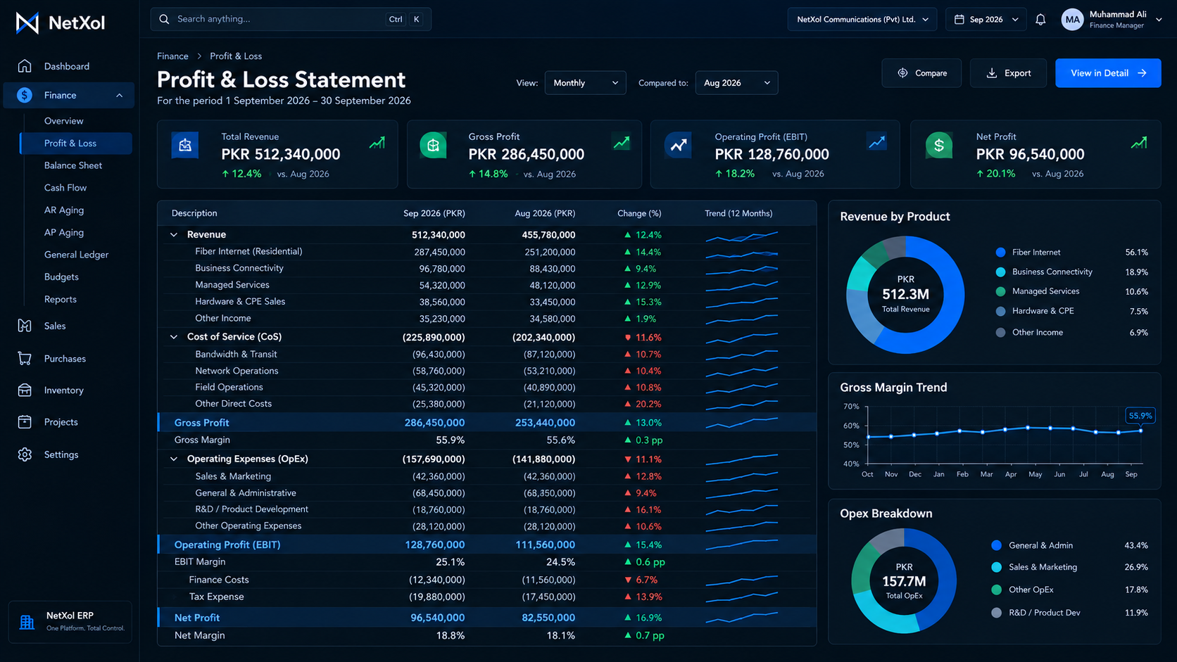Click the Fiber Internet legend swatch

(x=1000, y=252)
